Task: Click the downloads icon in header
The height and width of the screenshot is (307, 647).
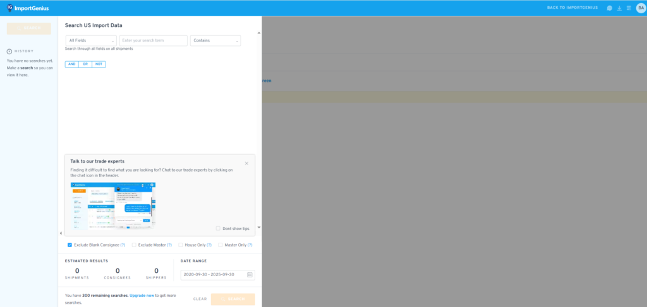Action: (x=619, y=8)
